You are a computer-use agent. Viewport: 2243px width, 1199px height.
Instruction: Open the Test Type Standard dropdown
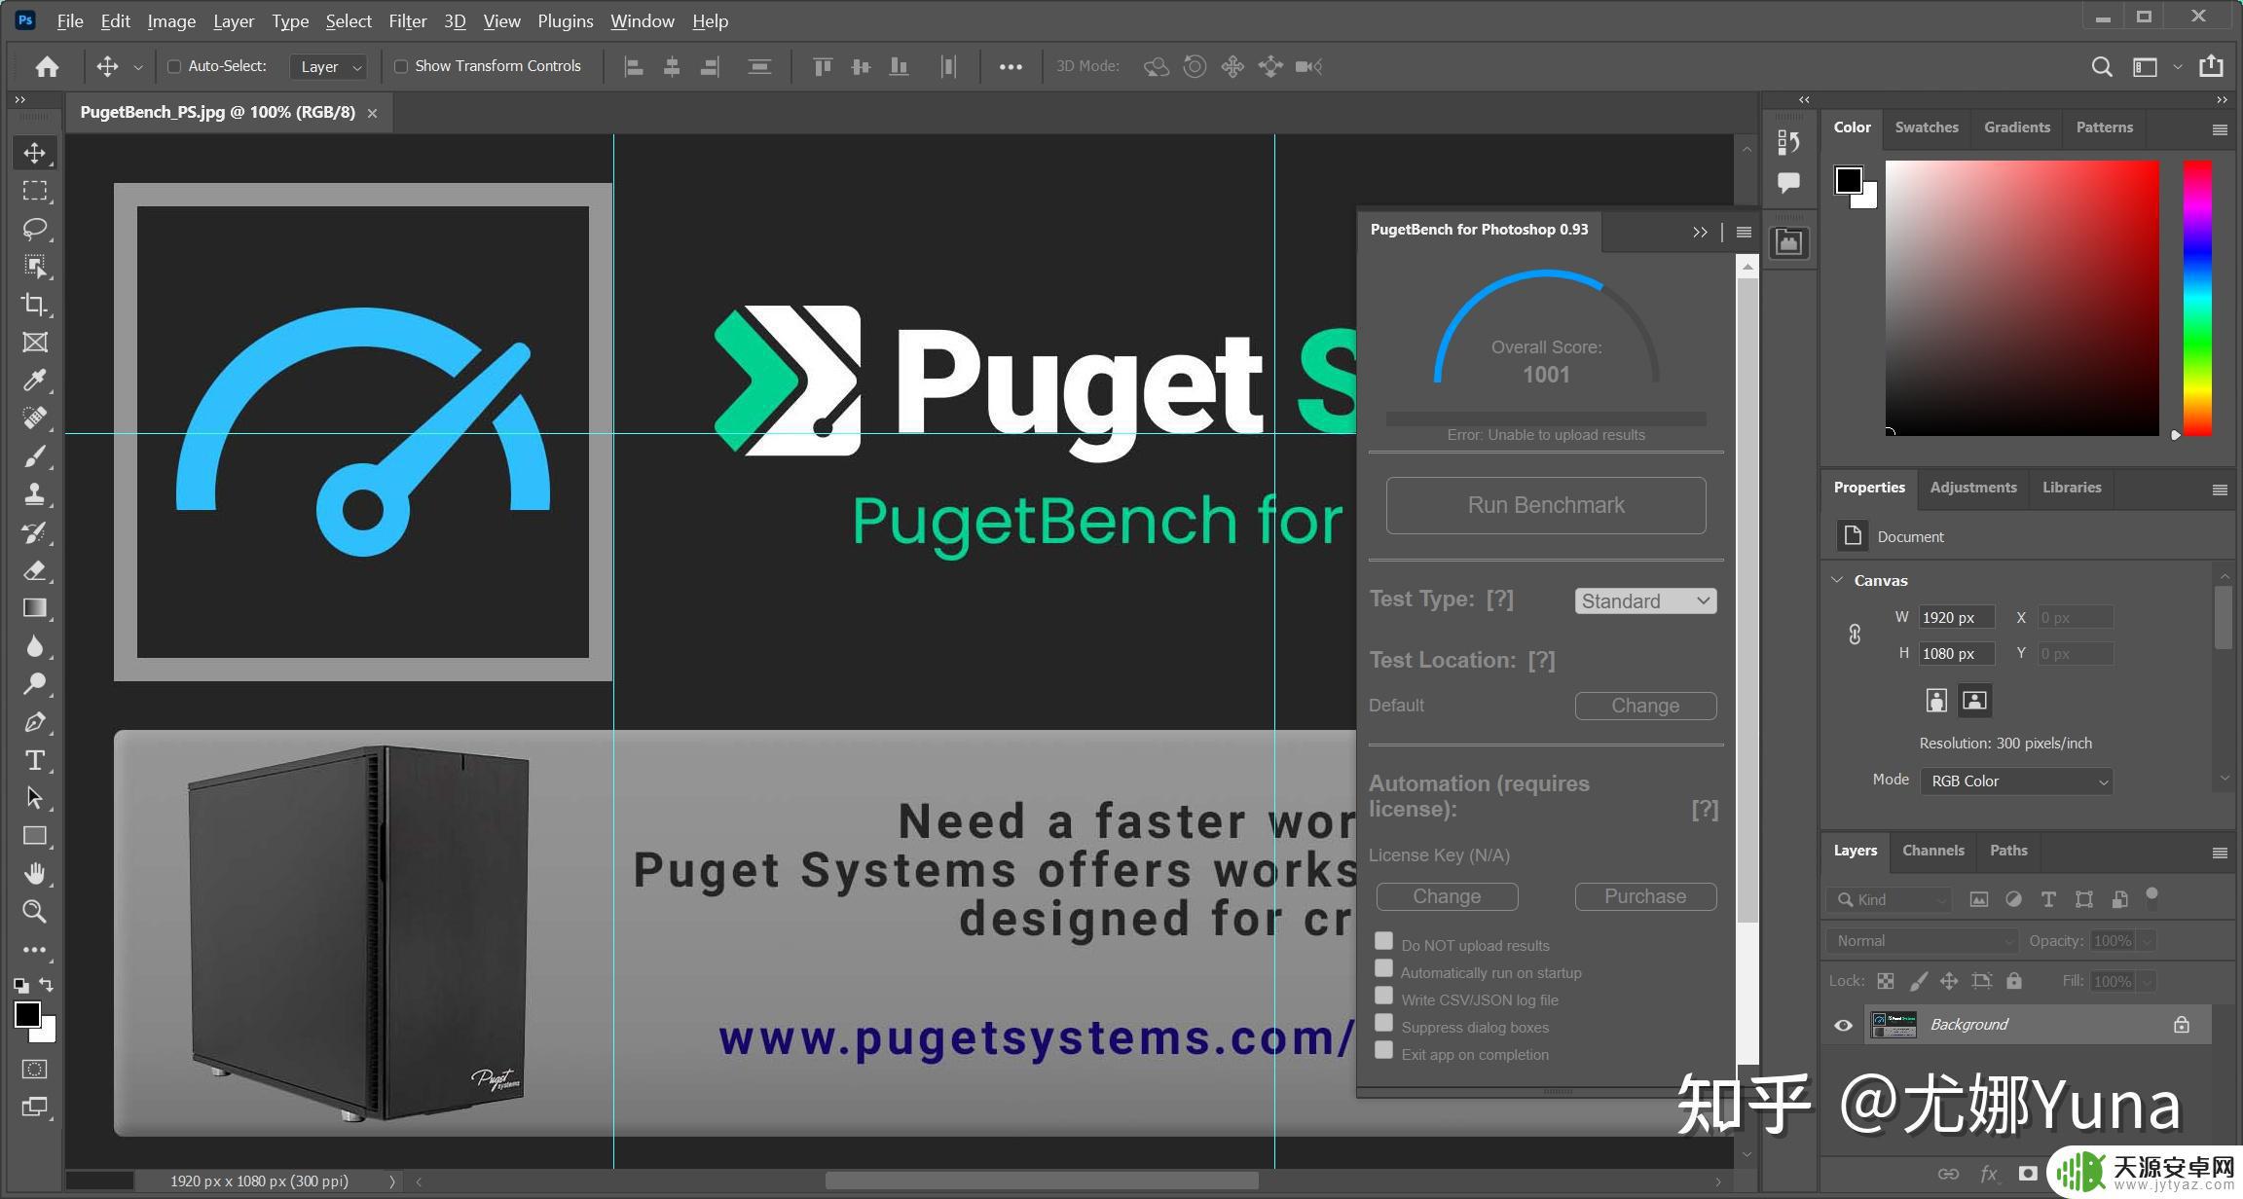pyautogui.click(x=1645, y=601)
